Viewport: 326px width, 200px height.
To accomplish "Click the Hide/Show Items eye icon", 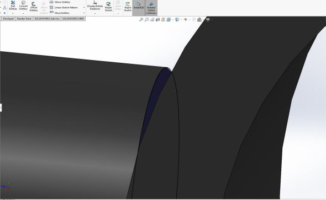I will [186, 19].
